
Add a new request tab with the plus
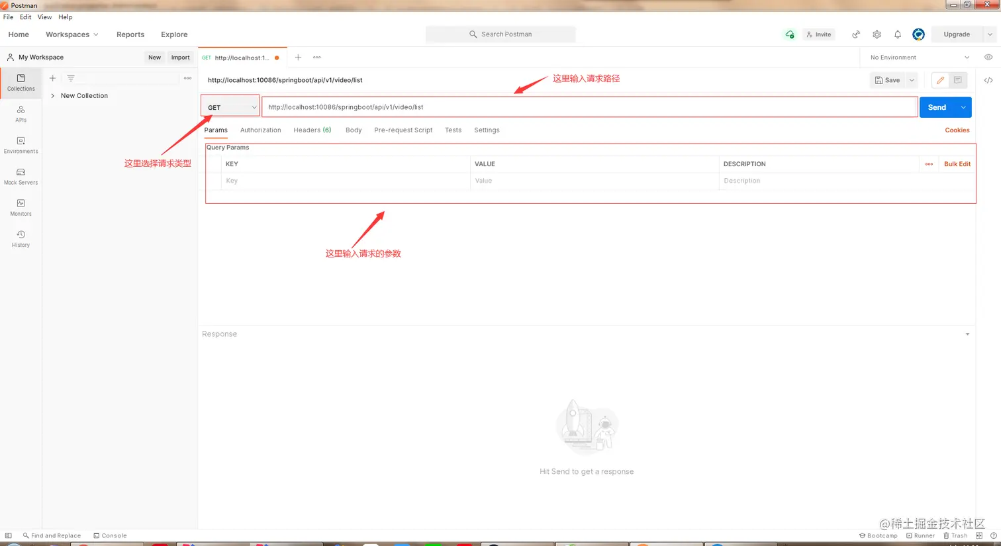click(298, 58)
